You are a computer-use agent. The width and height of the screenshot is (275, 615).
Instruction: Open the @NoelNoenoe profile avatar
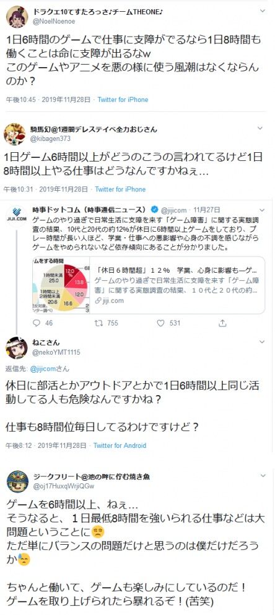(x=17, y=17)
